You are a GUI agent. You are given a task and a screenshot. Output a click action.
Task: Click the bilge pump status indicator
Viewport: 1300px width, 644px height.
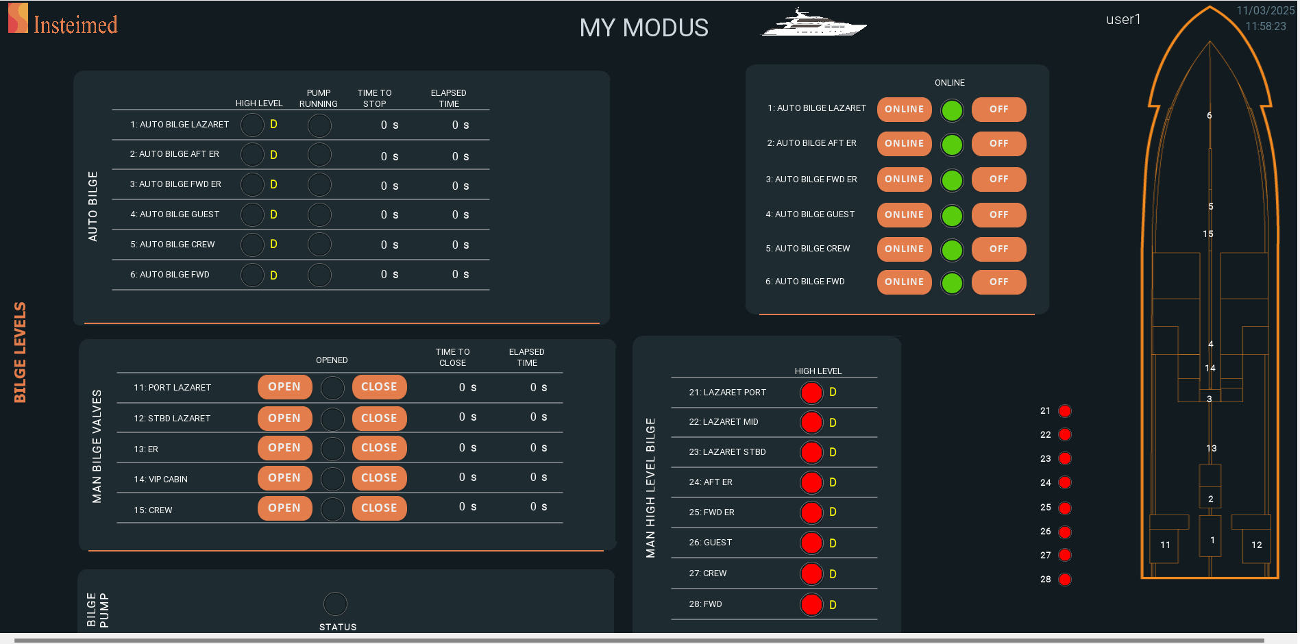click(x=335, y=604)
